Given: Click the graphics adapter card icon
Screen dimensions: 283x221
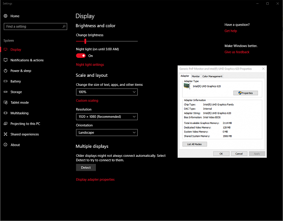Looking at the screenshot, I should (187, 86).
